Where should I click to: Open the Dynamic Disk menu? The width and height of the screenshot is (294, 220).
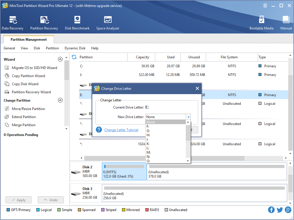point(75,48)
